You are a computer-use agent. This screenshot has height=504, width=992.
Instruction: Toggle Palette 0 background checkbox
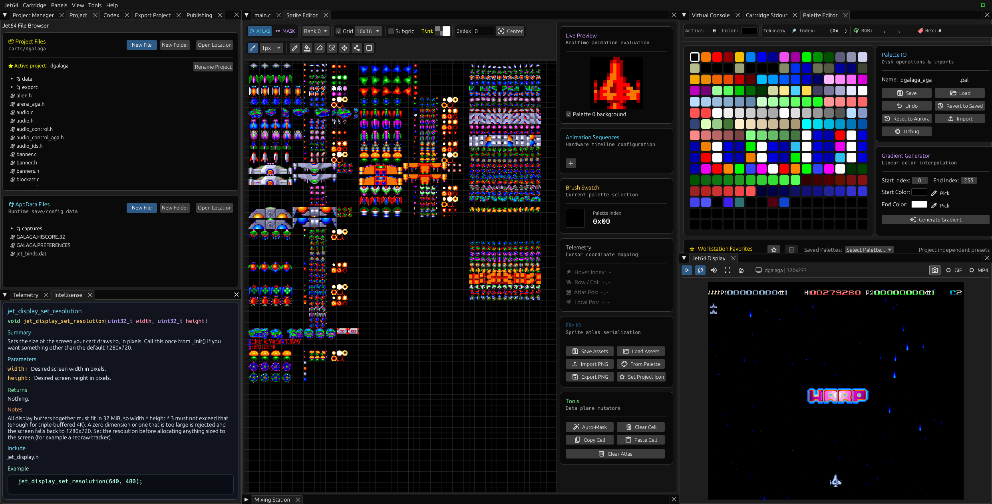(x=569, y=115)
